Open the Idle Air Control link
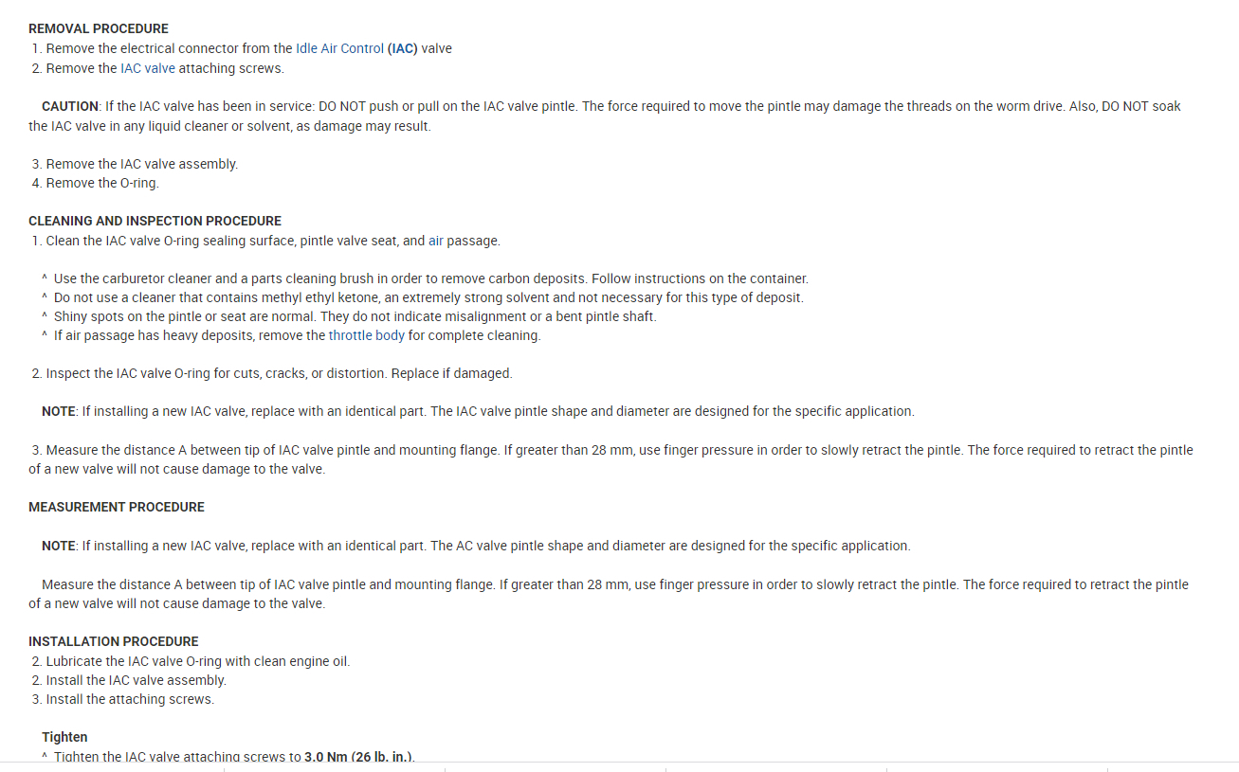 pos(339,48)
